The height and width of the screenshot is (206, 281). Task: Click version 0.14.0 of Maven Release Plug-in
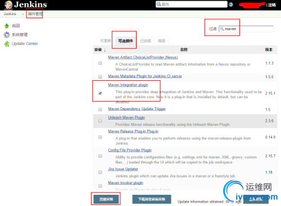[x=270, y=137]
